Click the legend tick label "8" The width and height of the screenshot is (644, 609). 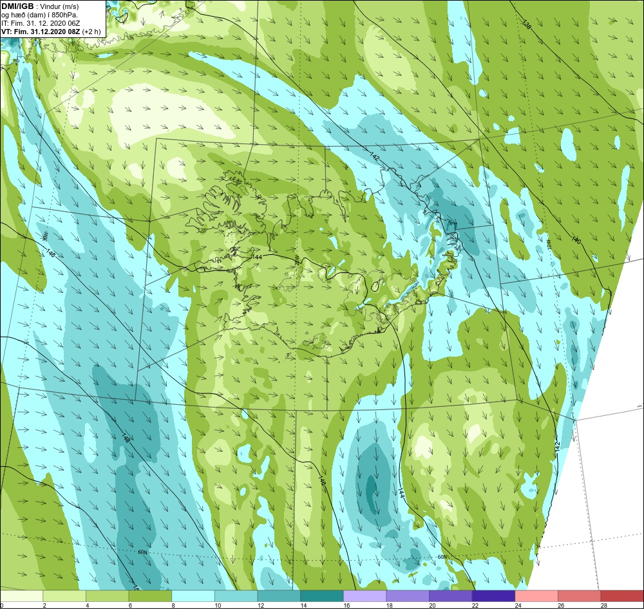[x=173, y=605]
